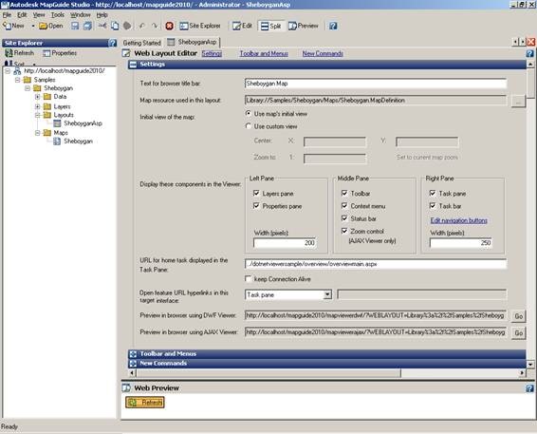This screenshot has width=537, height=434.
Task: Click the New resource toolbar icon
Action: (13, 26)
